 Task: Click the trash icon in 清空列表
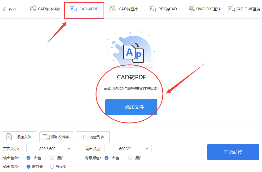[81, 137]
